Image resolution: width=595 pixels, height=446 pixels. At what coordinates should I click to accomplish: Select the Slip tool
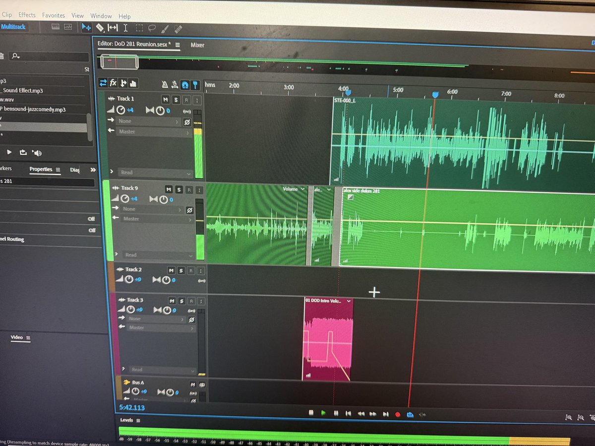tap(113, 28)
